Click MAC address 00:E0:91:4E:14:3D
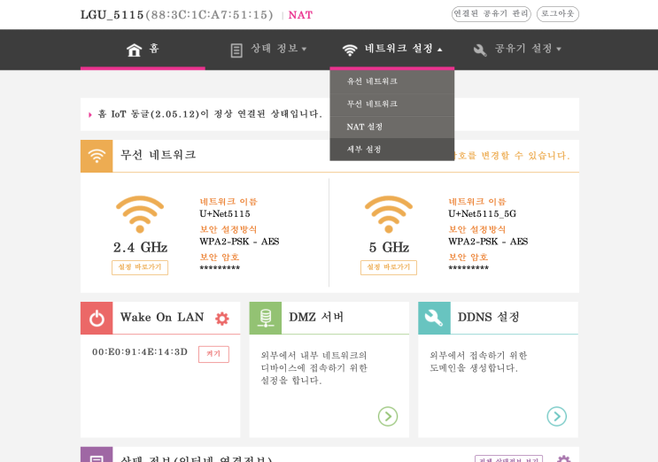658x462 pixels. [x=140, y=352]
